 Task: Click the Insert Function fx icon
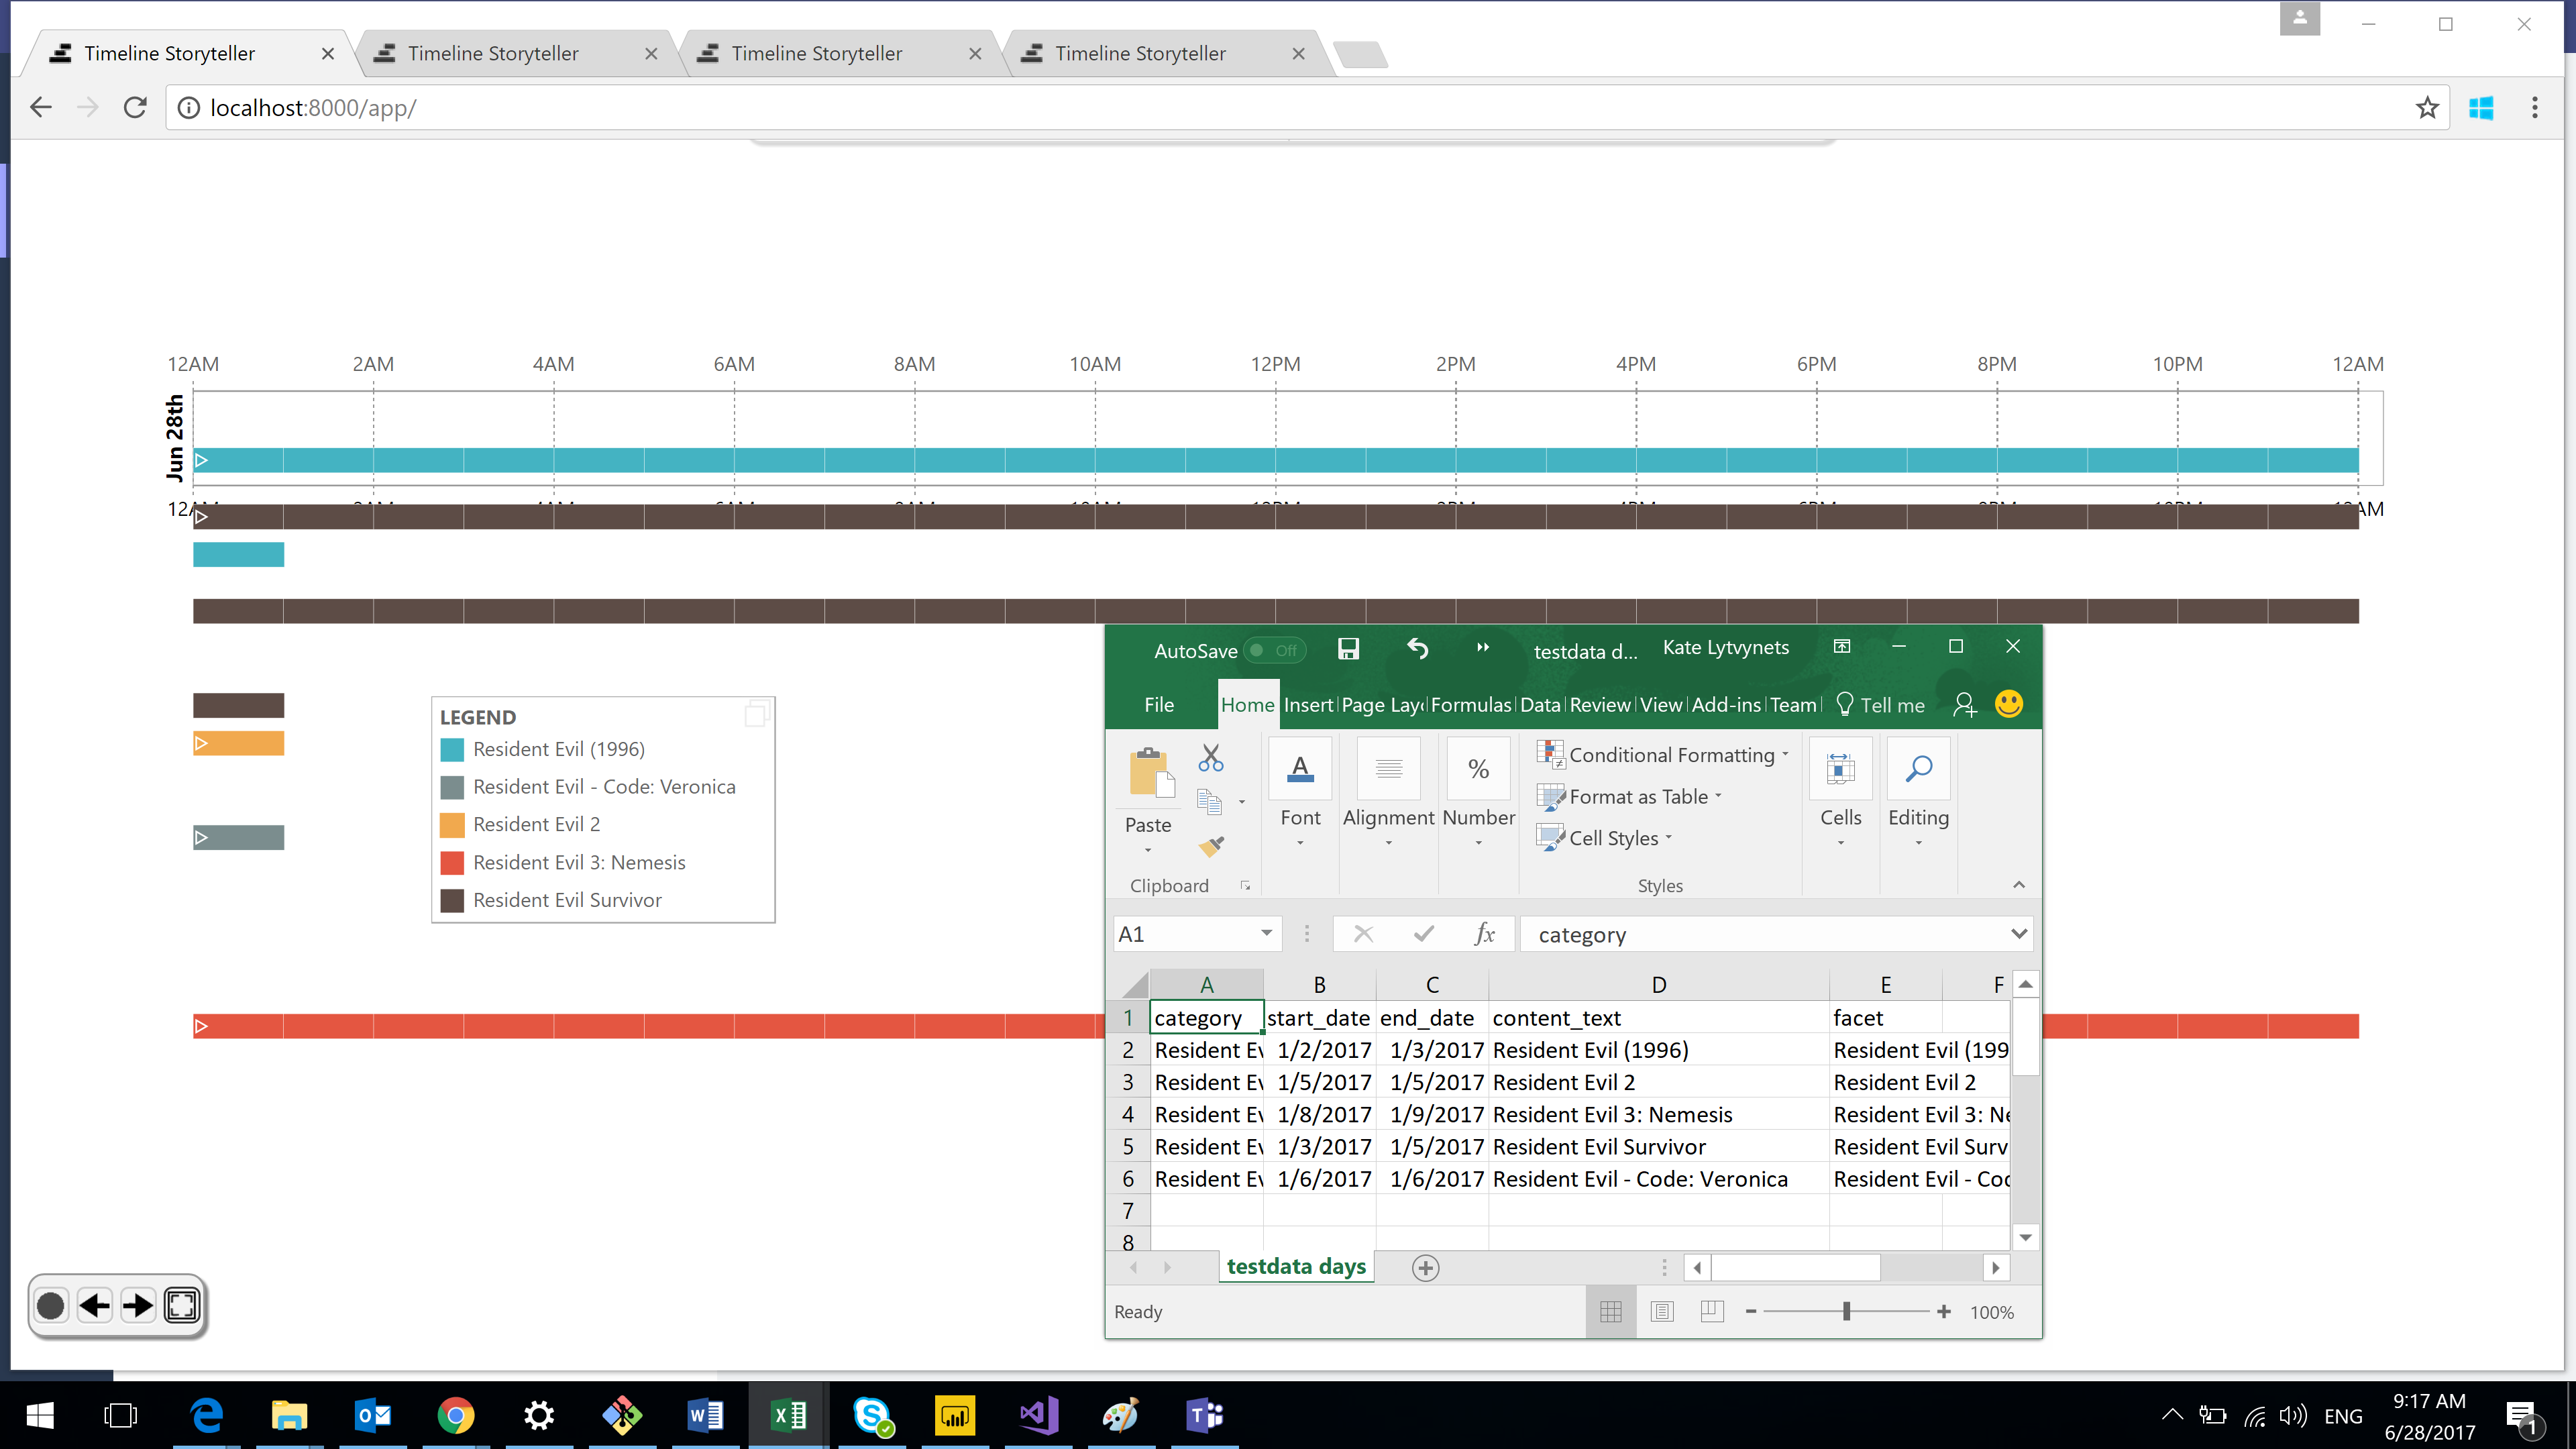pos(1484,934)
